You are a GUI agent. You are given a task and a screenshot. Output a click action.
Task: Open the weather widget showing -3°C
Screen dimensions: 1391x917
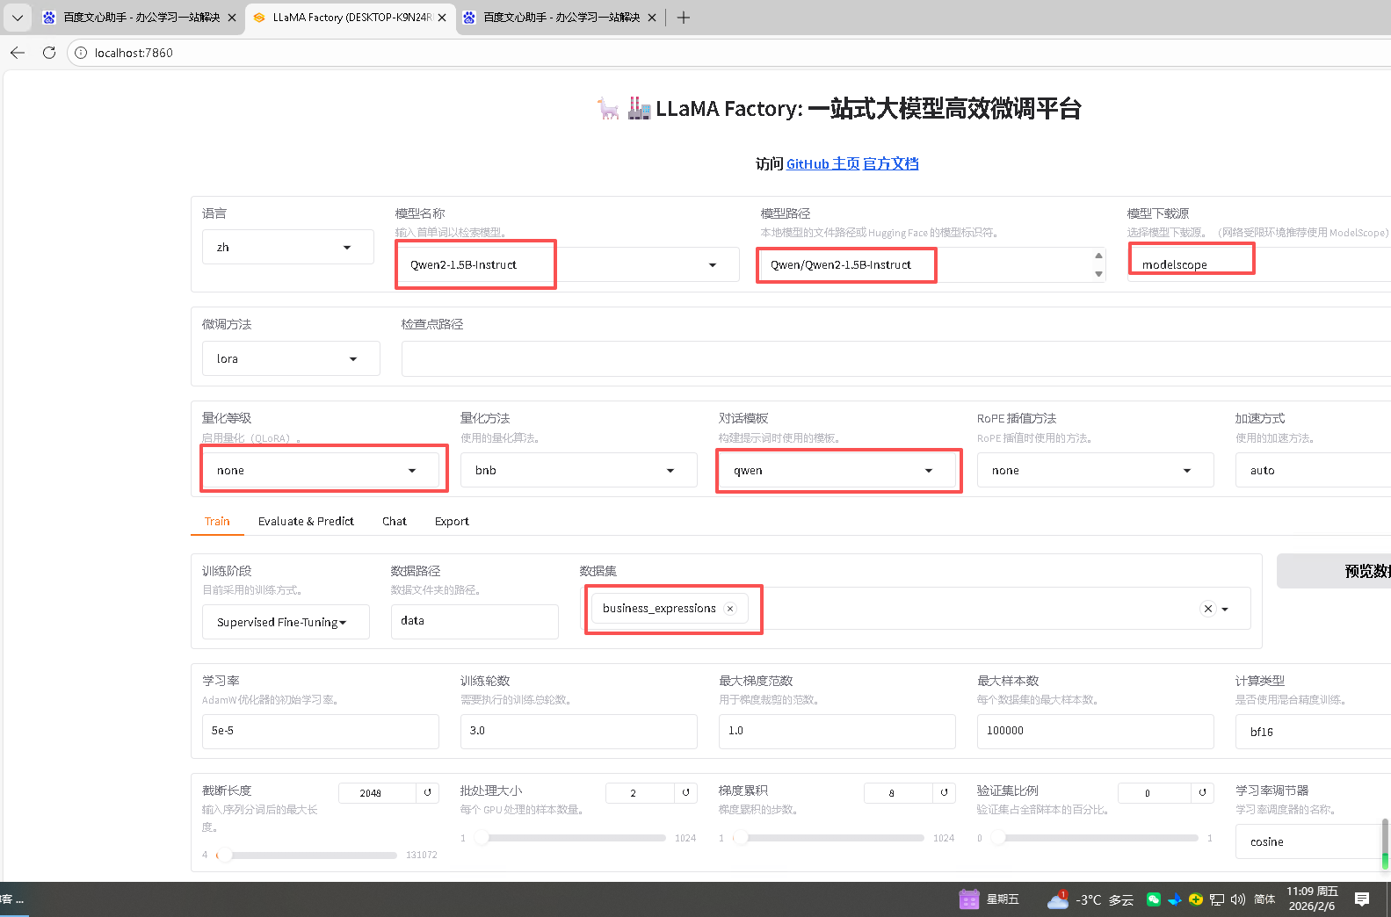coord(1090,899)
